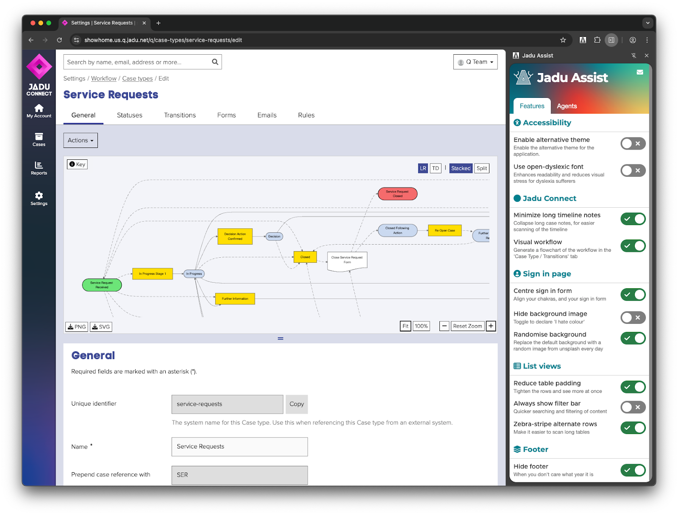Open the browser tab list chevron
This screenshot has width=678, height=515.
pos(647,23)
